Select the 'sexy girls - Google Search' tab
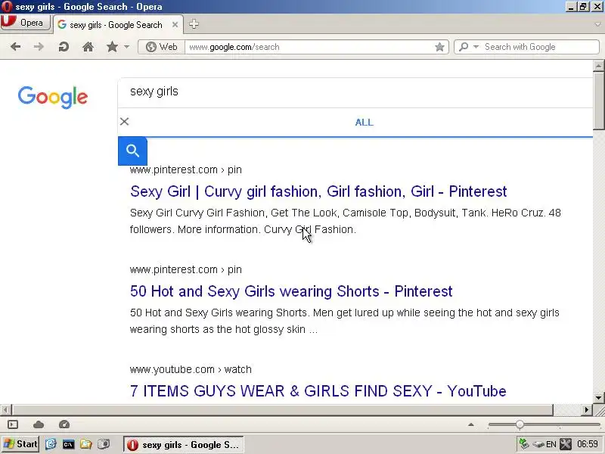 coord(114,25)
